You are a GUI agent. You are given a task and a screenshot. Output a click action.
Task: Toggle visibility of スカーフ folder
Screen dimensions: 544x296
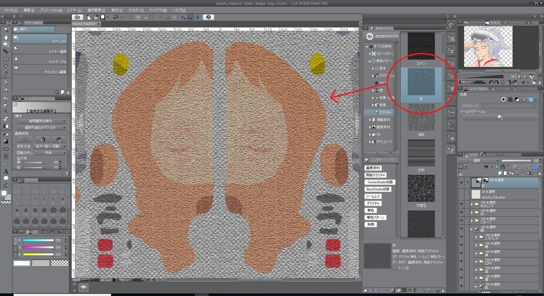[461, 220]
